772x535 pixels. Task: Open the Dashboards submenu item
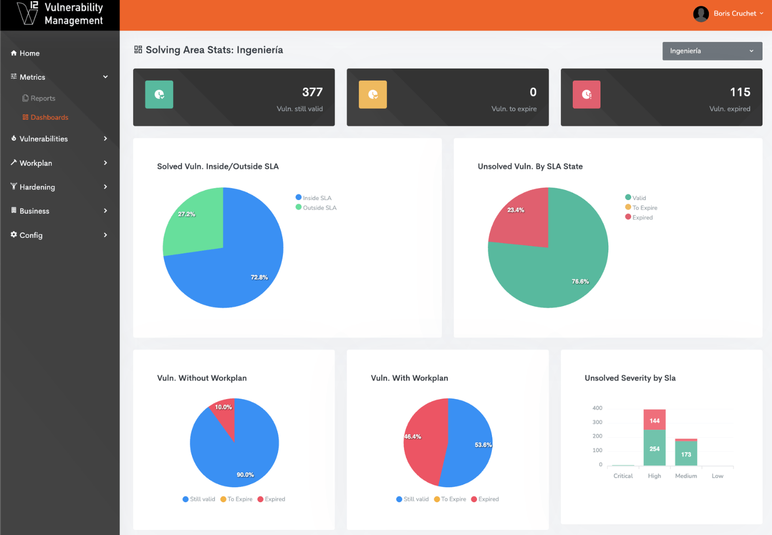coord(49,117)
